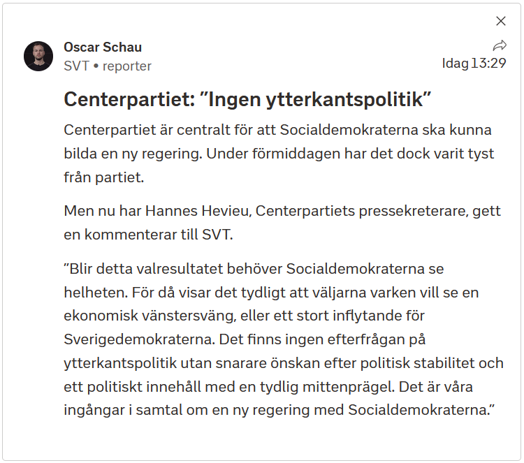524x463 pixels.
Task: Click the word 'mittenprägel' in the quote
Action: [348, 387]
